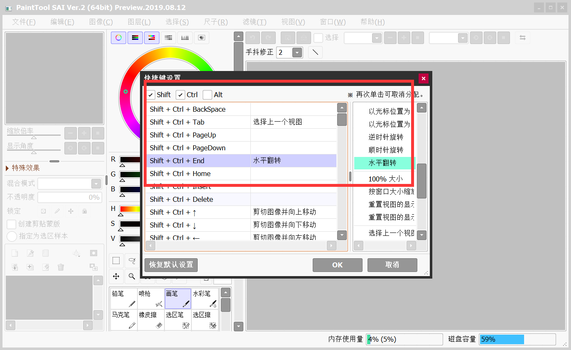Click the zoom-out minus beside 缩放倍率
571x350 pixels.
tap(71, 133)
